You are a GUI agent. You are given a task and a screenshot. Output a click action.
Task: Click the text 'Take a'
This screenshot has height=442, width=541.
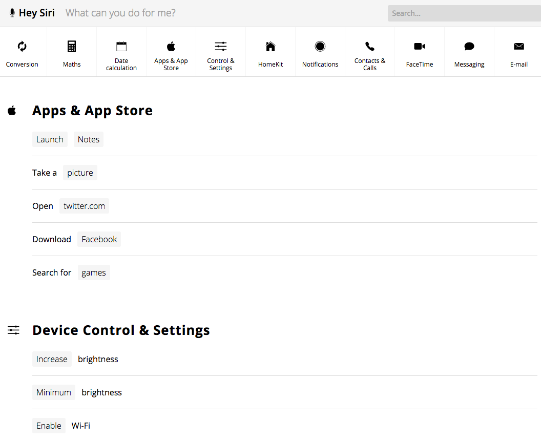[45, 173]
